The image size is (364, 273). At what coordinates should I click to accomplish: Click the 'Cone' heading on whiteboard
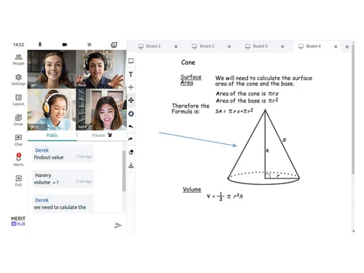(188, 63)
